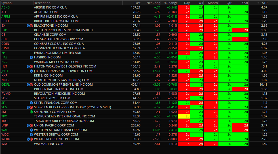
Task: Sort by the Symbol column header
Action: coord(7,3)
